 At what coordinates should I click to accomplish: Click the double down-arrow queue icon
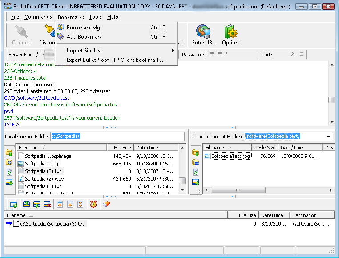pyautogui.click(x=80, y=204)
